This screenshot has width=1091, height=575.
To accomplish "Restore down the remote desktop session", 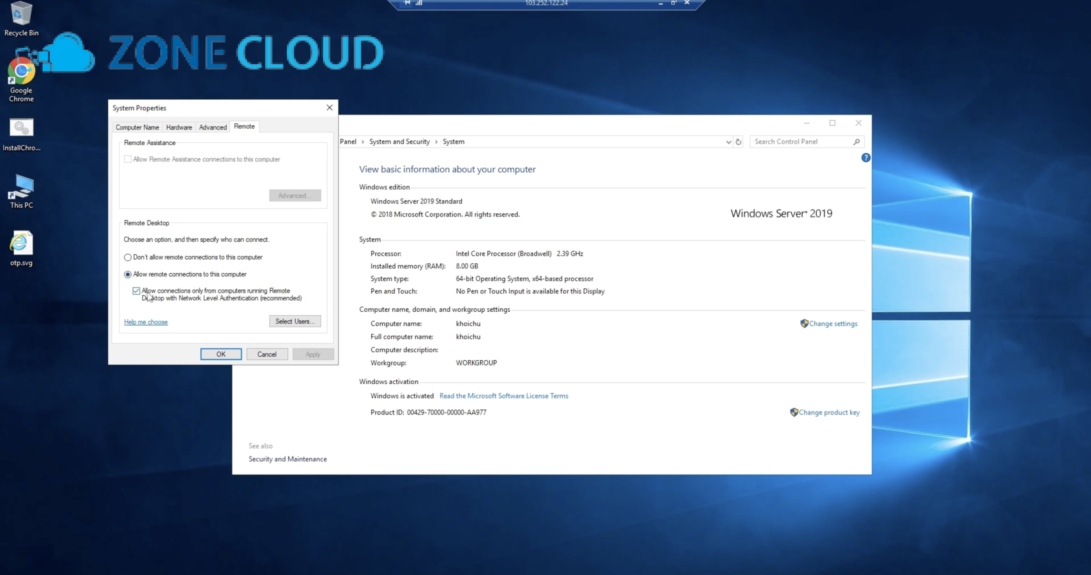I will 674,3.
